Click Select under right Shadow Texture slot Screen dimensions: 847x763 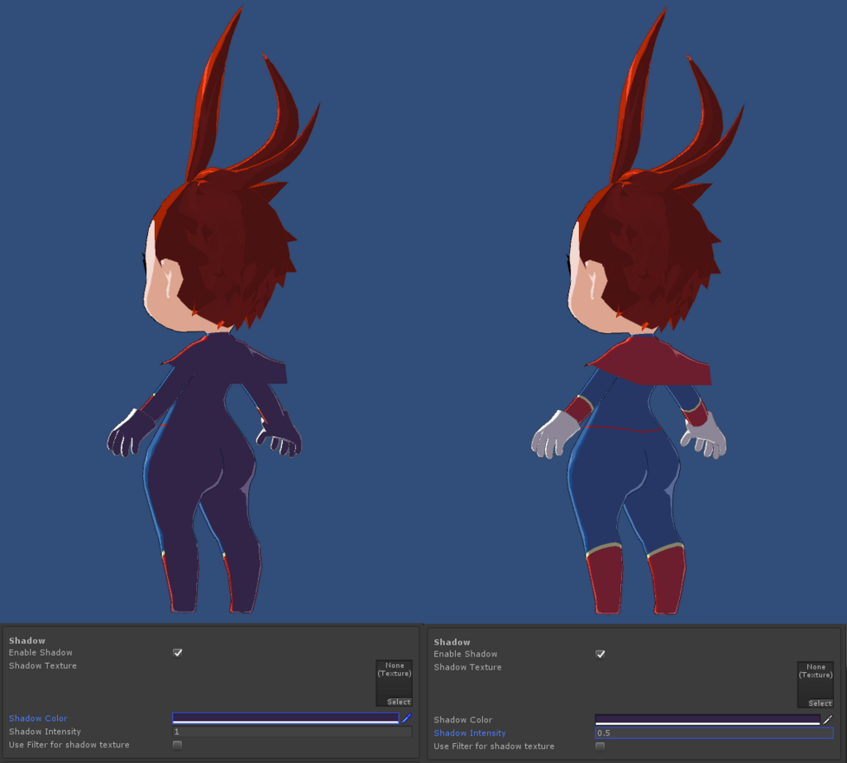[x=820, y=703]
